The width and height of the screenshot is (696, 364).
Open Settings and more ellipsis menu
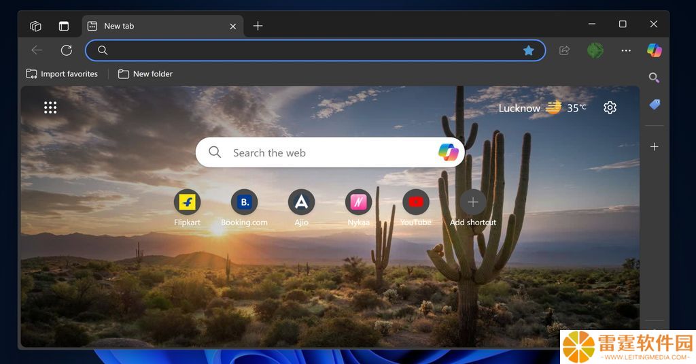tap(626, 50)
